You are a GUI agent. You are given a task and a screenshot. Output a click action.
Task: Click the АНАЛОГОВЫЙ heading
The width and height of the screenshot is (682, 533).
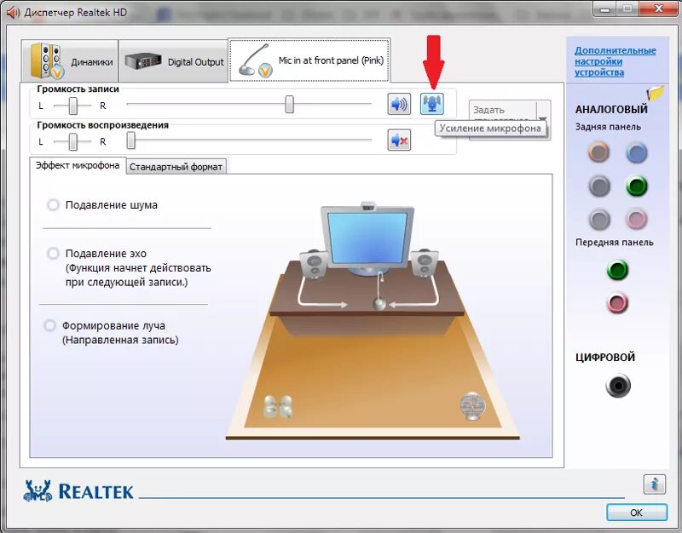coord(611,110)
